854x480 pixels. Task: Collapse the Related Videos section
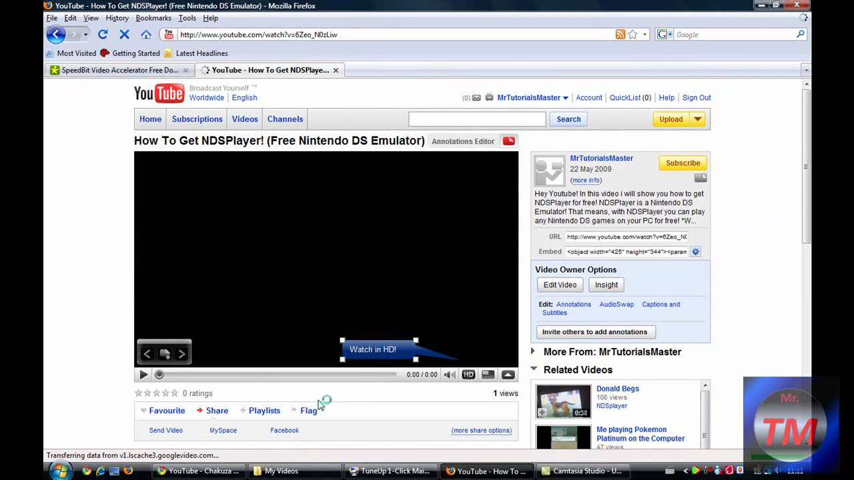tap(534, 368)
